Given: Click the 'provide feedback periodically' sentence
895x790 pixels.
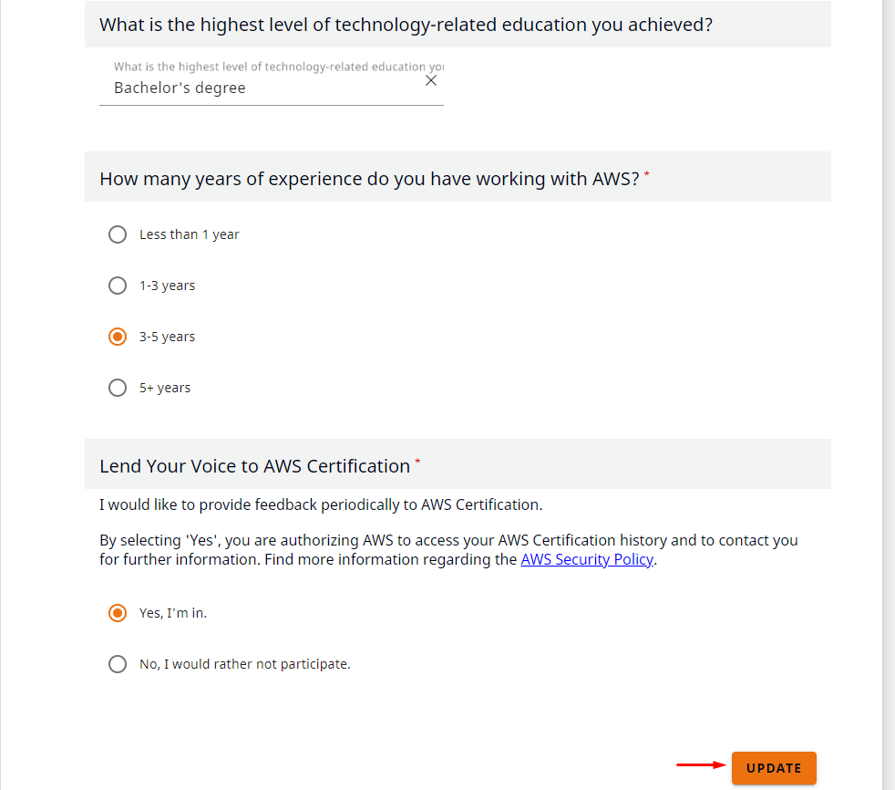Looking at the screenshot, I should 320,504.
